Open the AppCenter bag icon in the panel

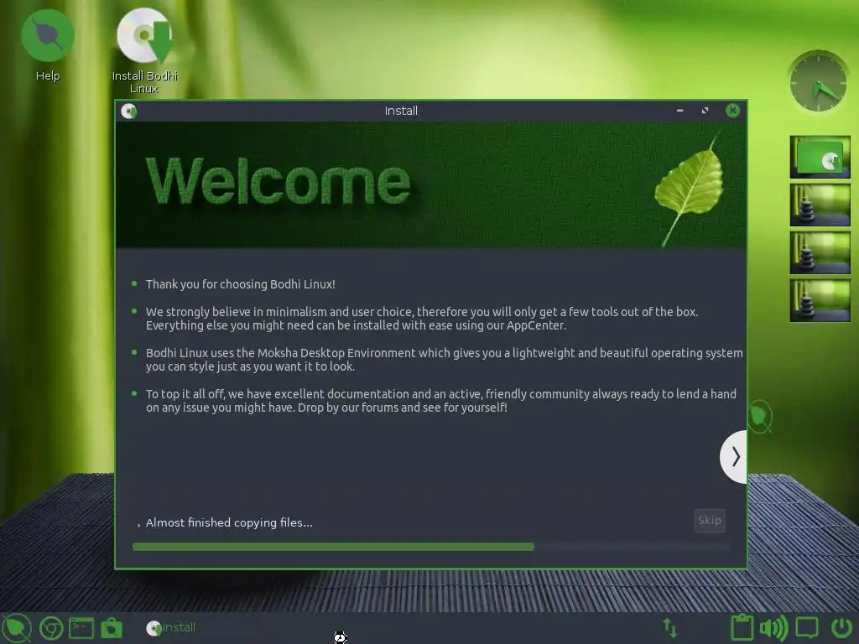click(112, 628)
